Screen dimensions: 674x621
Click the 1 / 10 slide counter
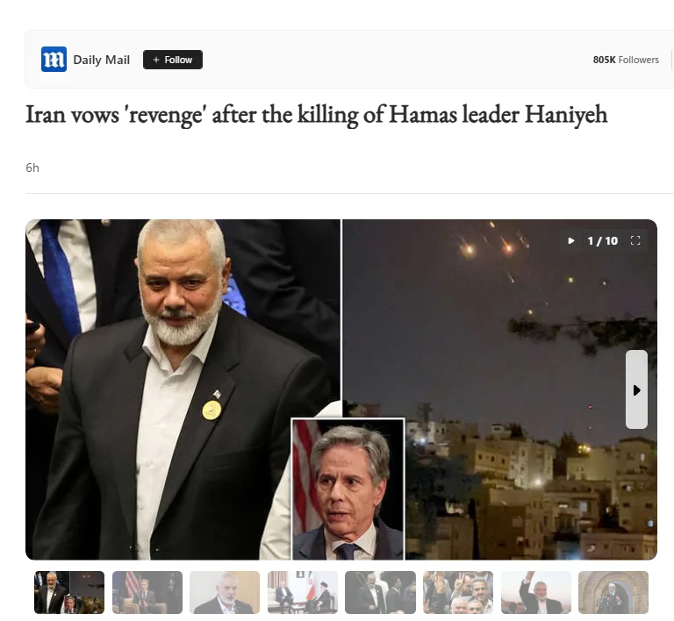click(x=603, y=241)
